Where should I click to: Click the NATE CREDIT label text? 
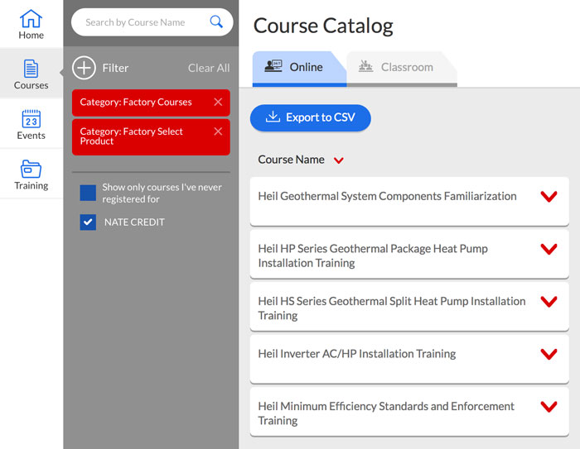[134, 222]
